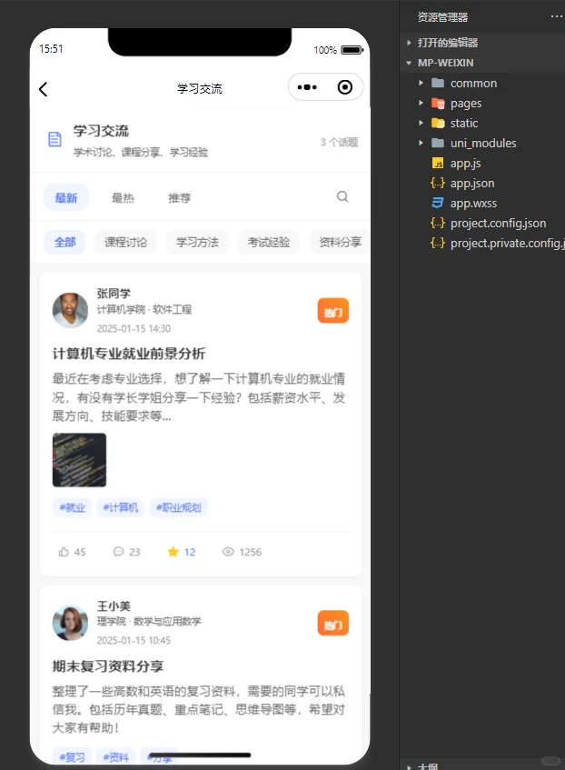Viewport: 565px width, 770px height.
Task: Open explorer panel more-actions ellipsis
Action: coord(557,16)
